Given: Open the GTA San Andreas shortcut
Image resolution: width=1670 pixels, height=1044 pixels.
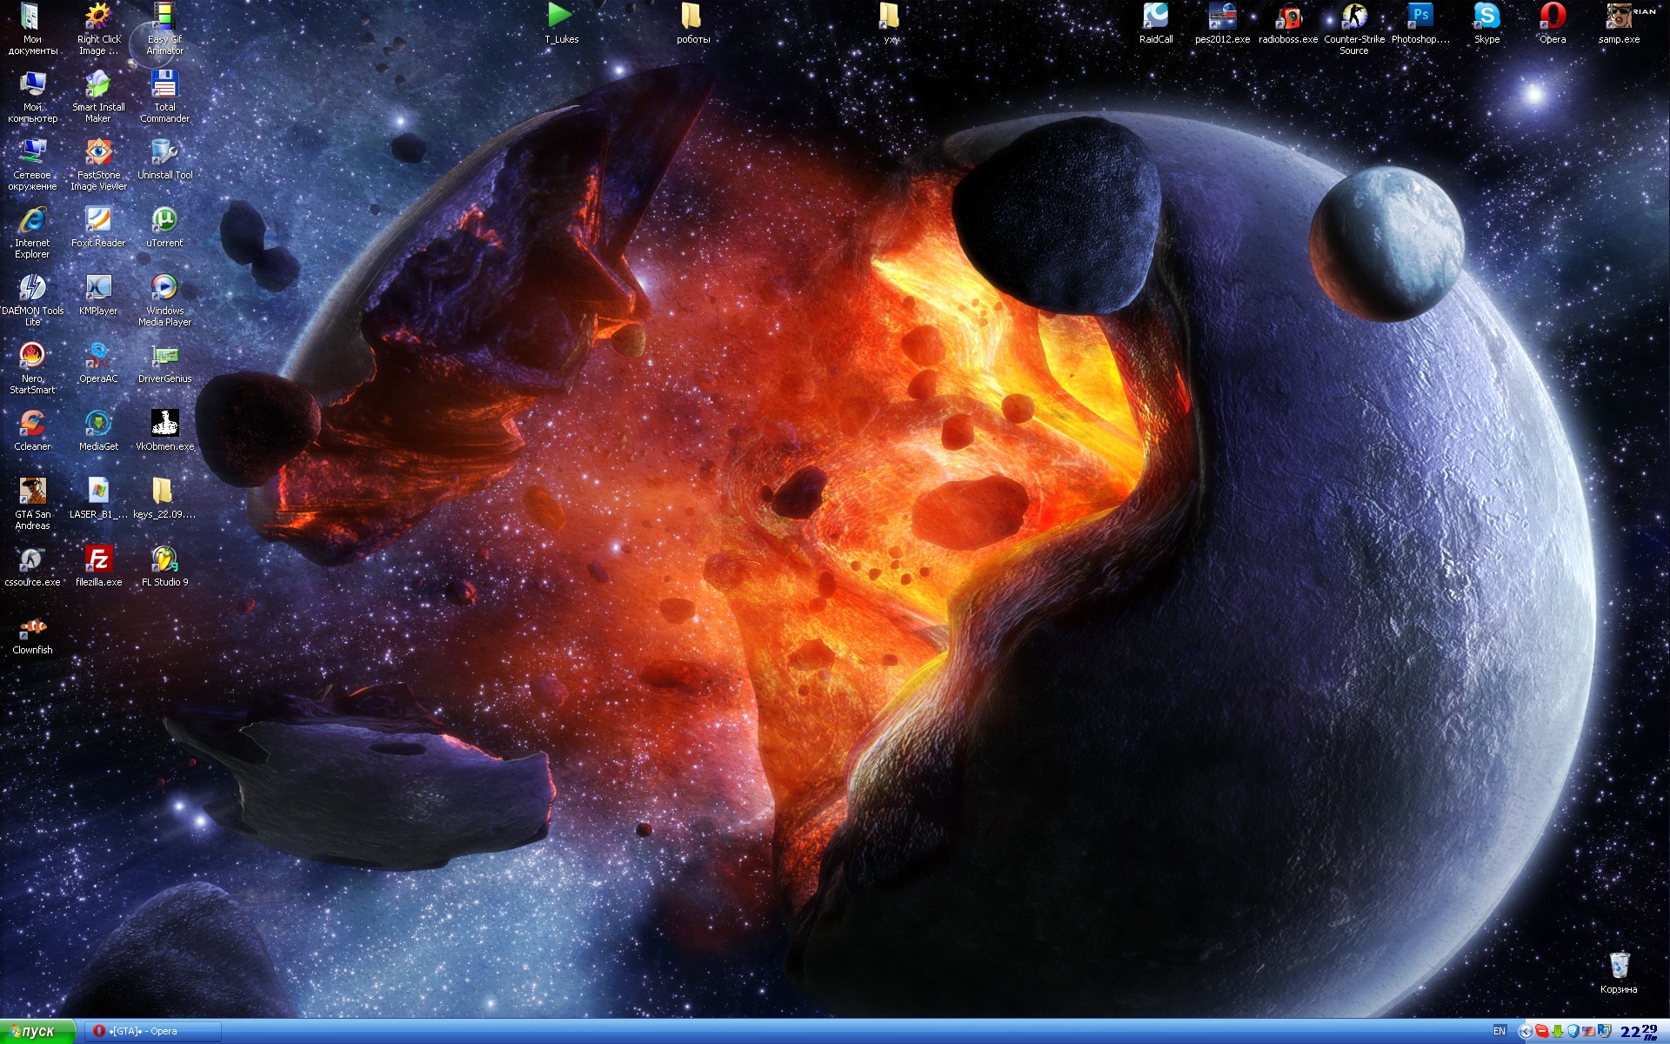Looking at the screenshot, I should (32, 492).
